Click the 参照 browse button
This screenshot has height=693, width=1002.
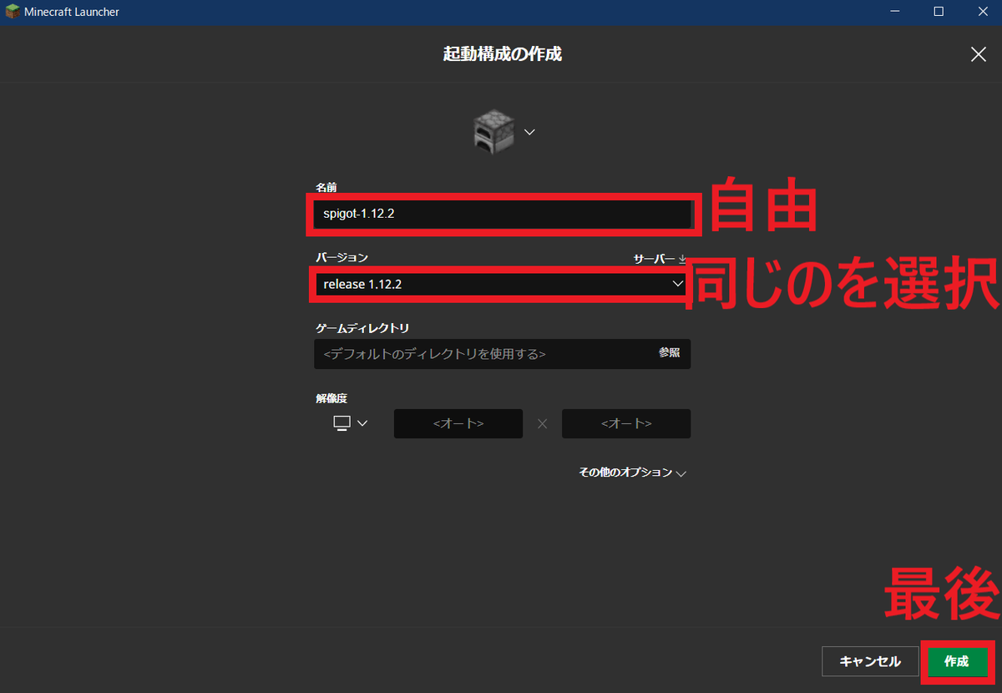click(670, 353)
